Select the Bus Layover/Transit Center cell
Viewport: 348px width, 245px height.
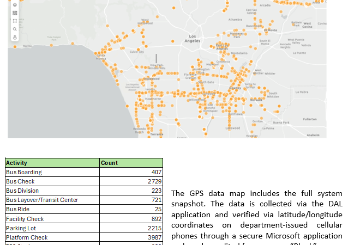click(x=52, y=200)
